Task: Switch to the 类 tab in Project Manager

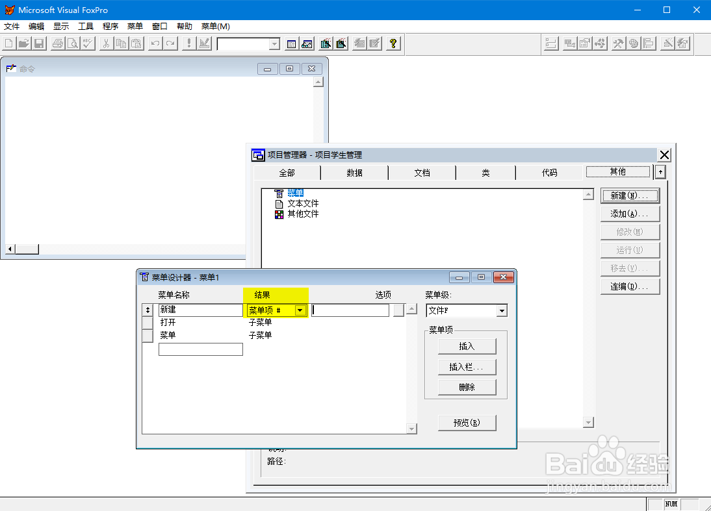Action: pyautogui.click(x=485, y=173)
